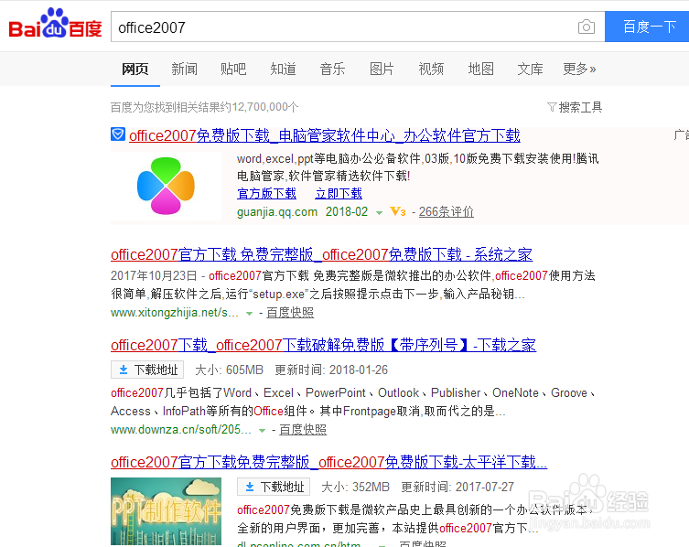Open the PPT制作软件 thumbnail image
The height and width of the screenshot is (547, 689).
click(166, 511)
